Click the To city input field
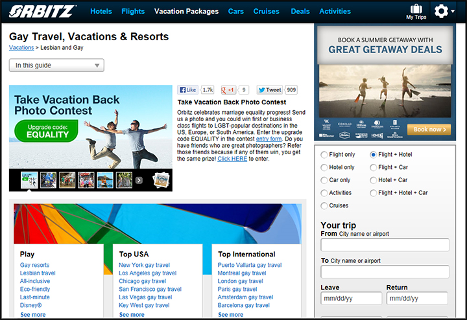Image resolution: width=467 pixels, height=320 pixels. click(x=385, y=272)
